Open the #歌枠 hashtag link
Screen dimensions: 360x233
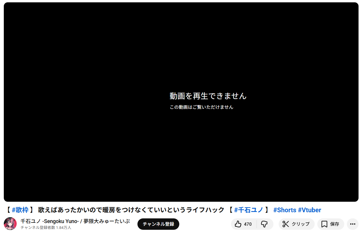pyautogui.click(x=20, y=210)
